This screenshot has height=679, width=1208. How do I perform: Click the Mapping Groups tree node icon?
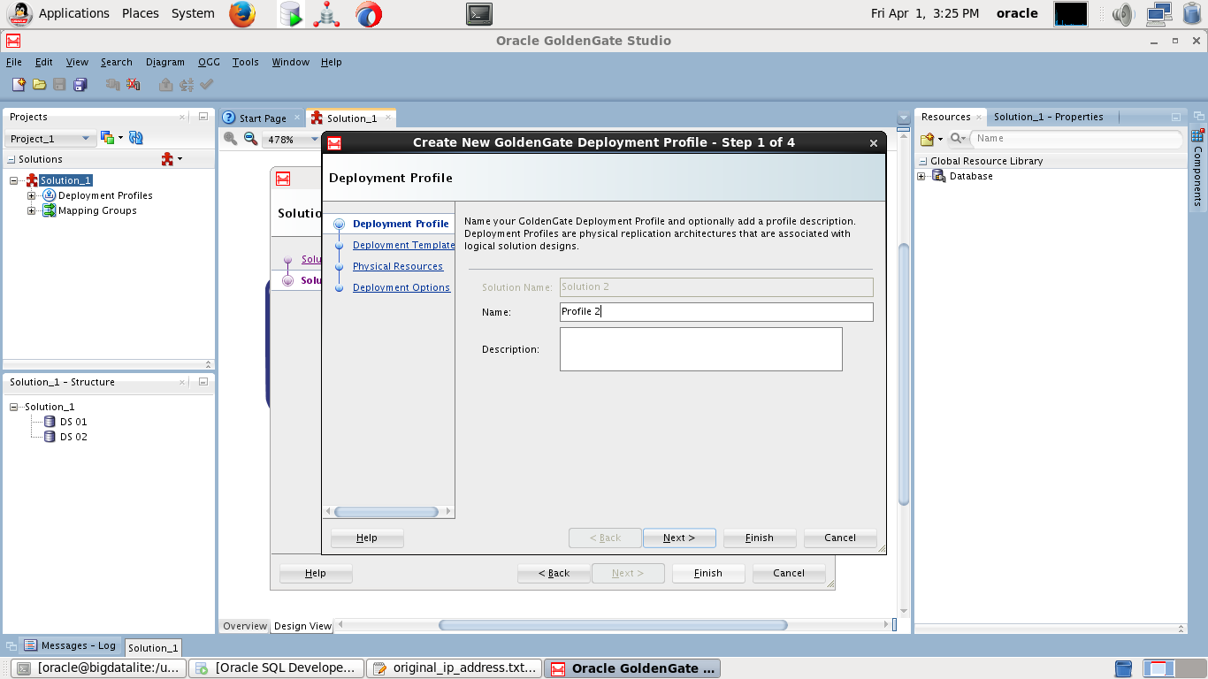pos(50,210)
